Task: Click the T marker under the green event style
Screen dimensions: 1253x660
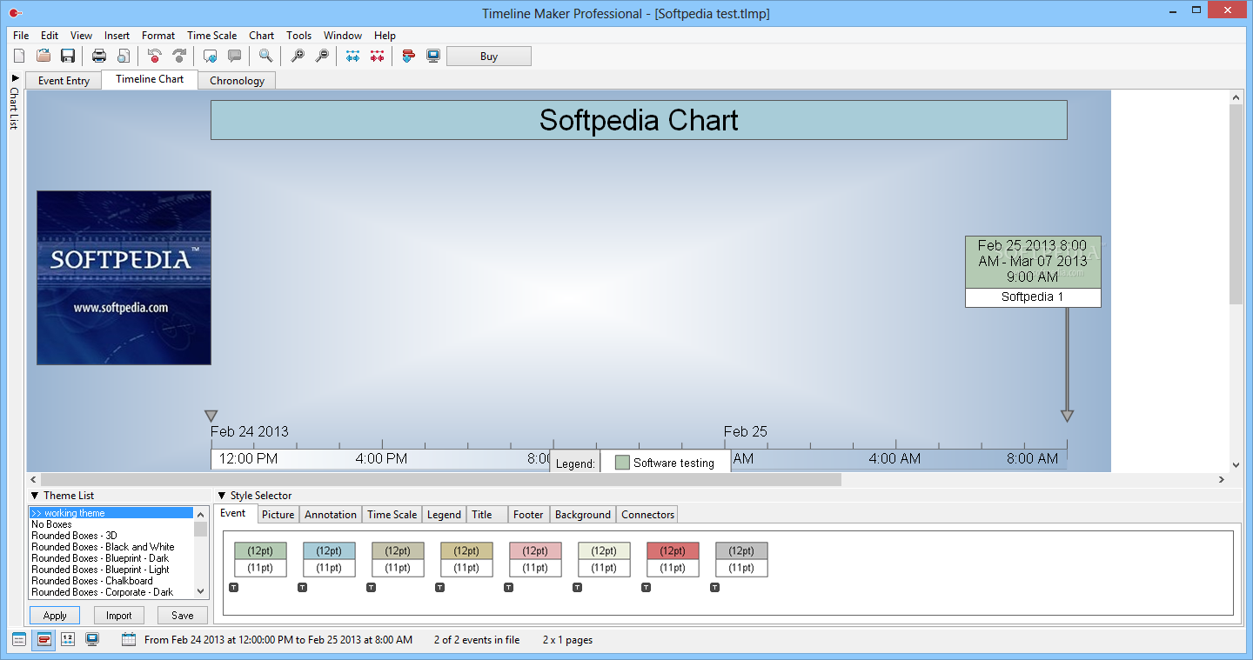Action: click(x=233, y=588)
